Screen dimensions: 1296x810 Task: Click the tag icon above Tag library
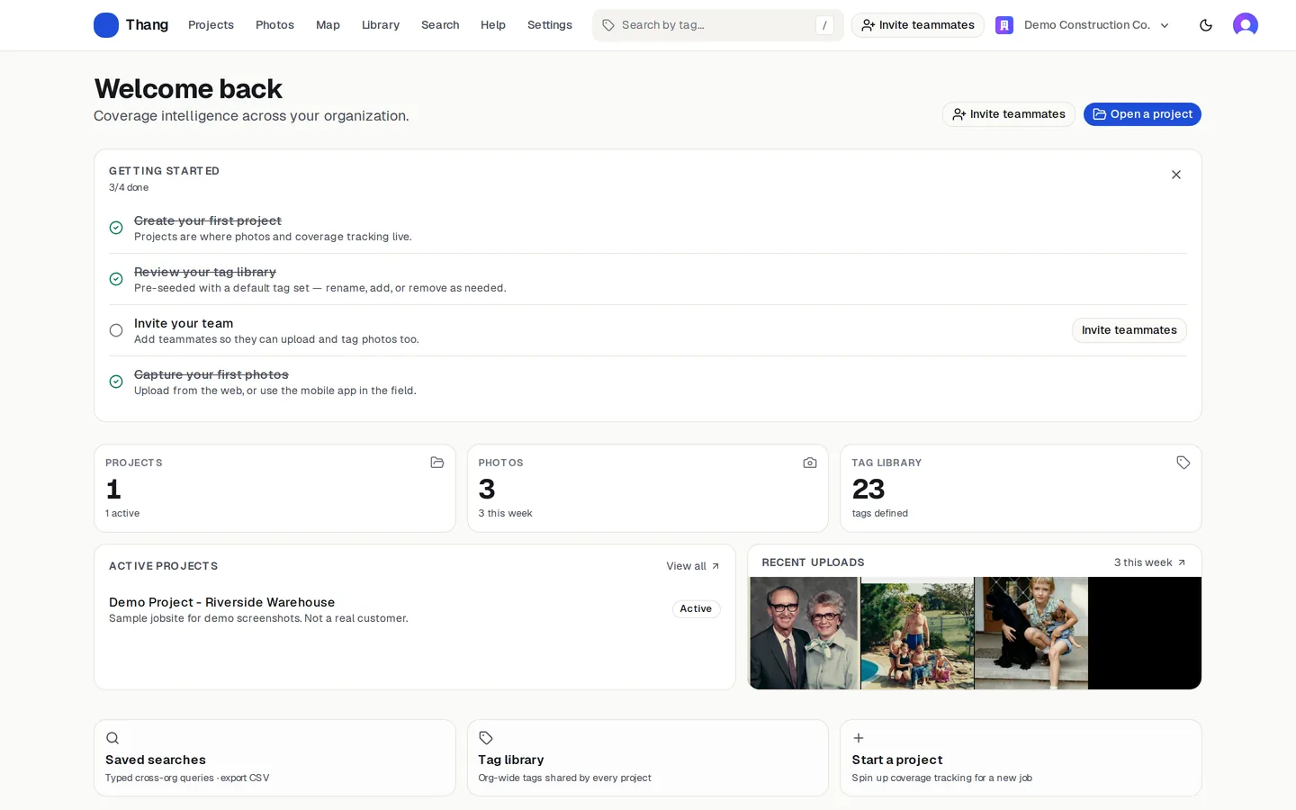pos(486,738)
